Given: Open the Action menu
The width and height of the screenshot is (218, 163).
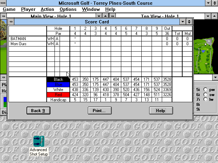Looking at the screenshot, I should (x=47, y=9).
